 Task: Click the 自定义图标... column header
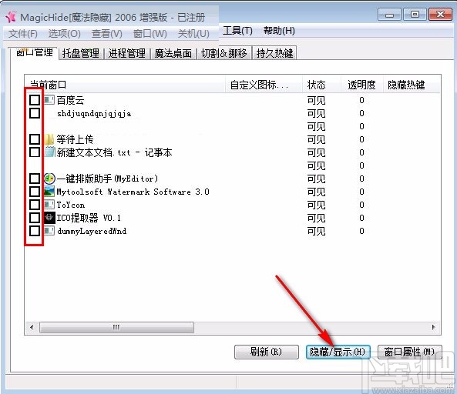[x=264, y=85]
